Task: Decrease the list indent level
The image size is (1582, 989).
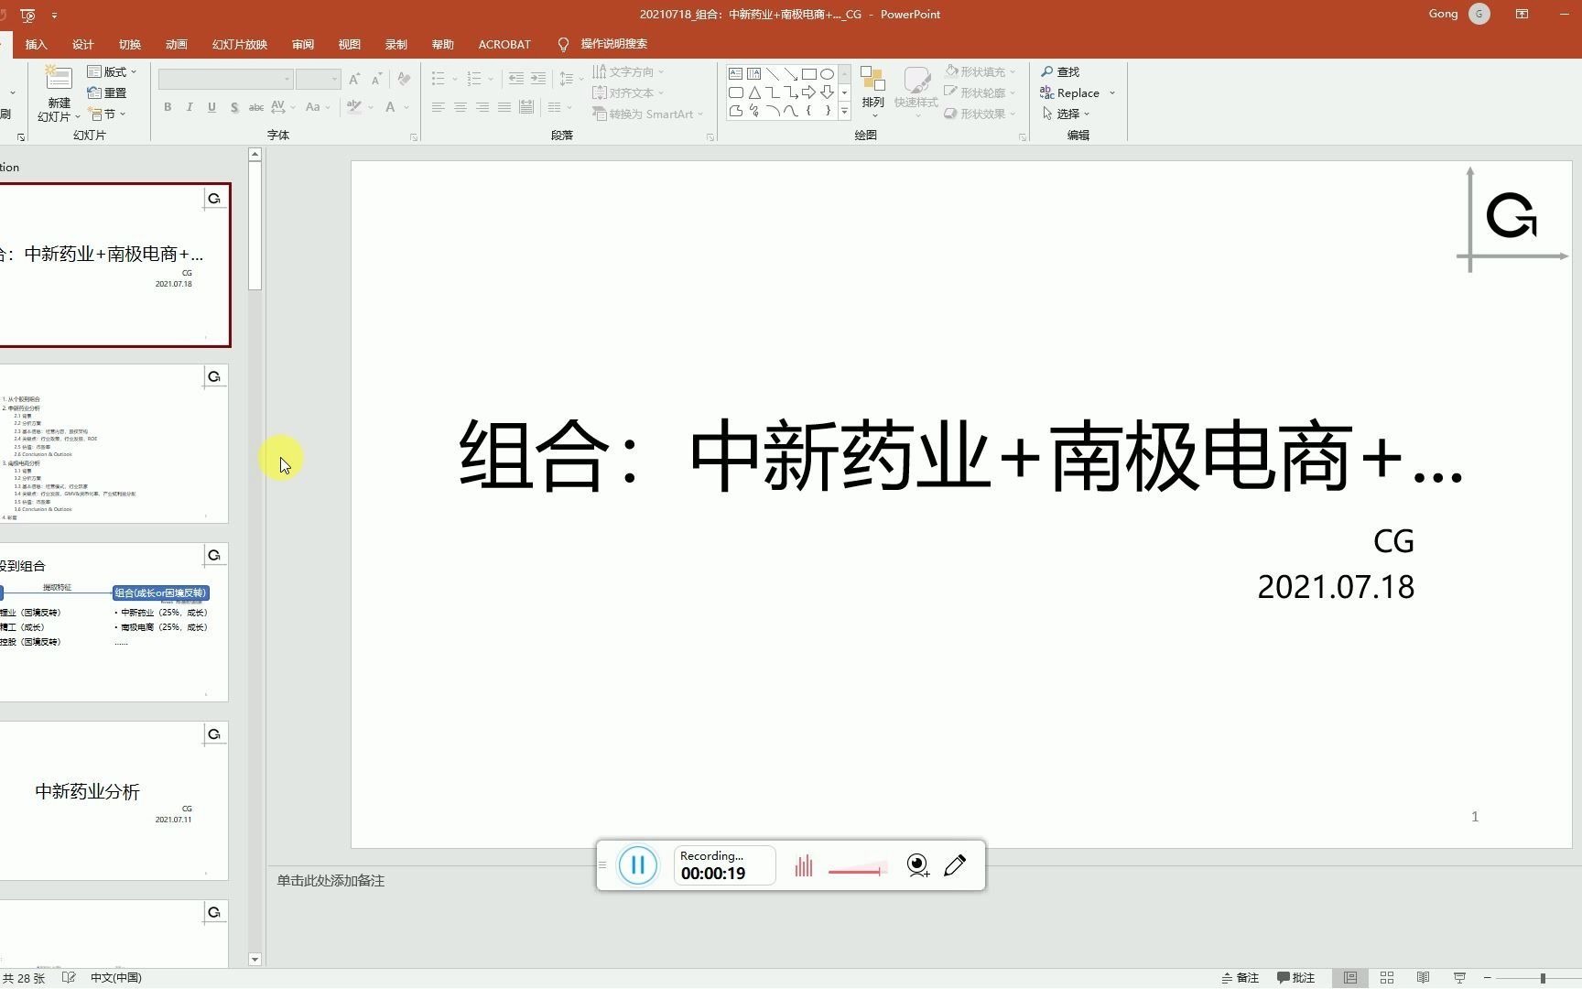Action: (516, 79)
